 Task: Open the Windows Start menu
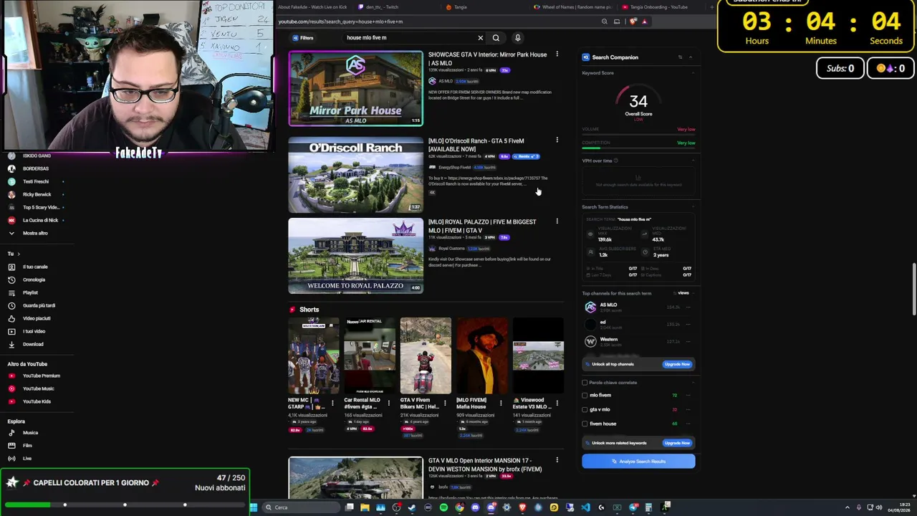253,507
